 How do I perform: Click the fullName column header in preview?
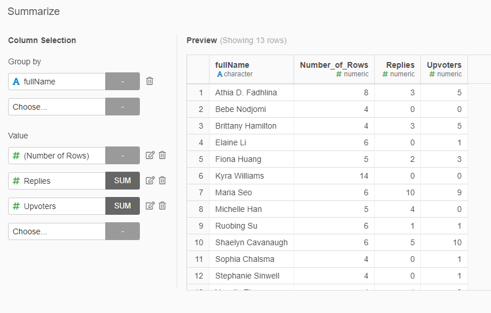point(252,69)
